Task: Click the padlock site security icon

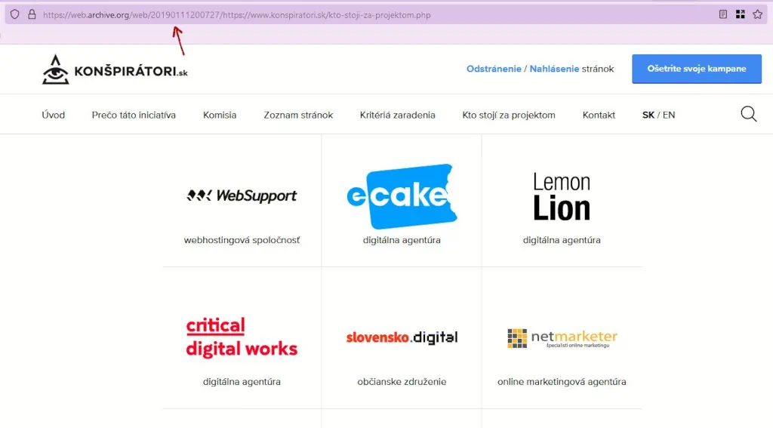Action: point(32,14)
